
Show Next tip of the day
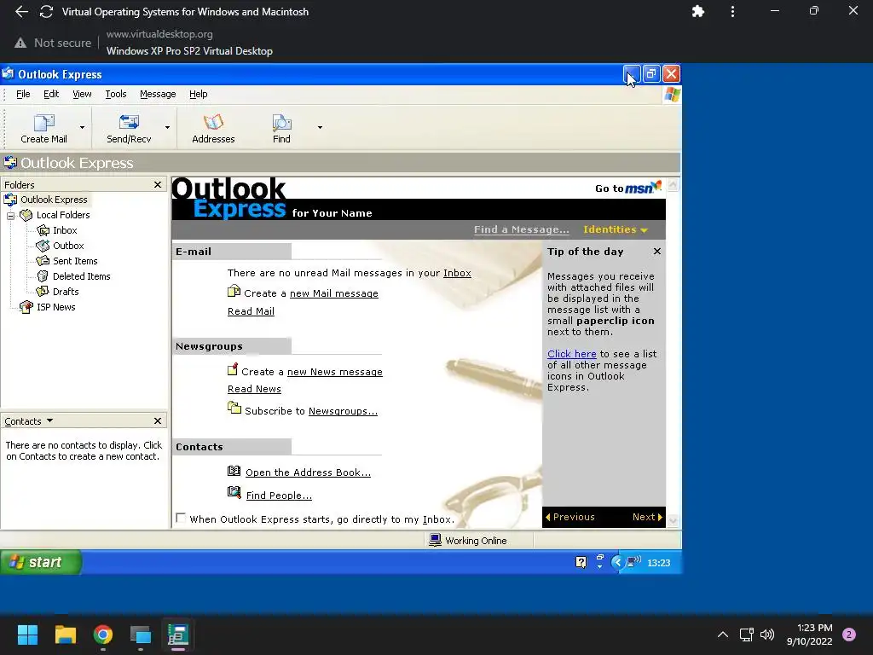(x=647, y=517)
